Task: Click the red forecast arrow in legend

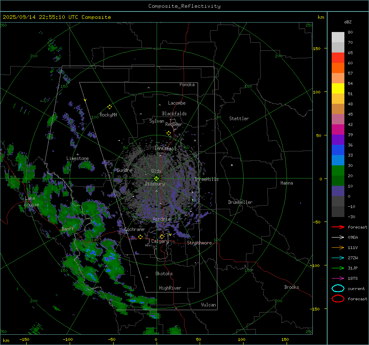Action: coord(338,227)
